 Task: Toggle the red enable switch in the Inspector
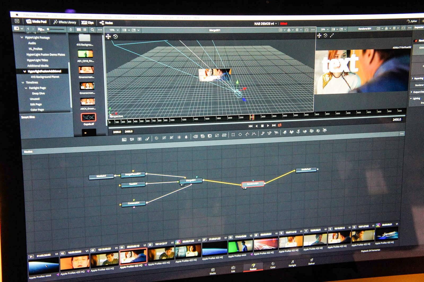(416, 41)
